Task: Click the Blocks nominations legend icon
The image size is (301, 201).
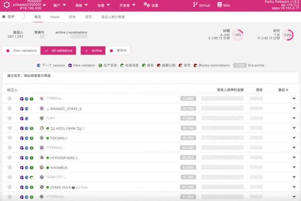Action: tap(195, 66)
